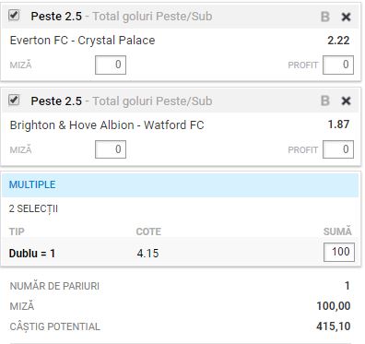365x344 pixels.
Task: Click the 1.87 odds value
Action: [338, 125]
